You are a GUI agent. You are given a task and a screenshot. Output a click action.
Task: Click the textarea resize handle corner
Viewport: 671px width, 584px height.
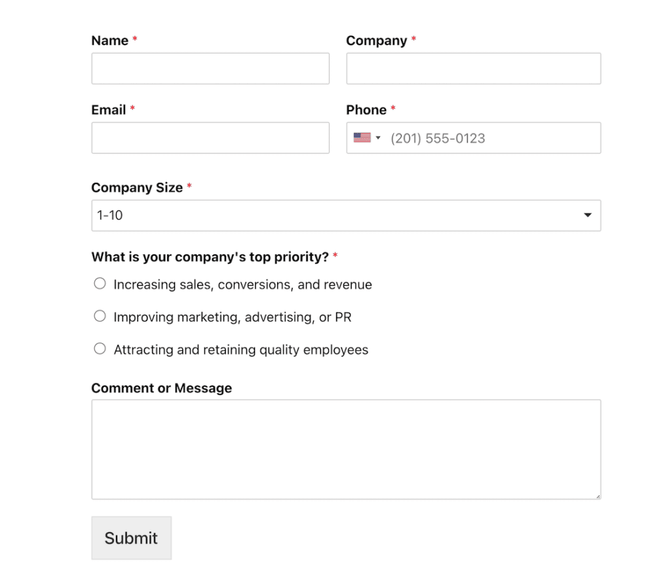598,496
